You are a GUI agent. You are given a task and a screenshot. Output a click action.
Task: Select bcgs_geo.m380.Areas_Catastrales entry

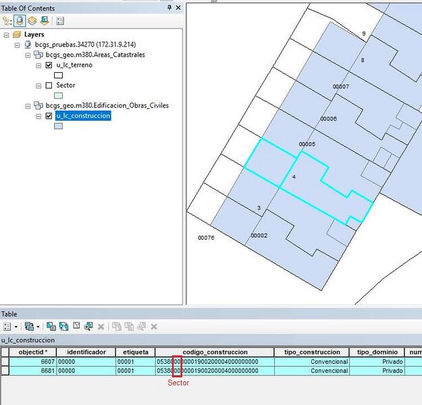[95, 55]
